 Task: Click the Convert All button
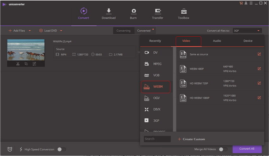pos(247,149)
